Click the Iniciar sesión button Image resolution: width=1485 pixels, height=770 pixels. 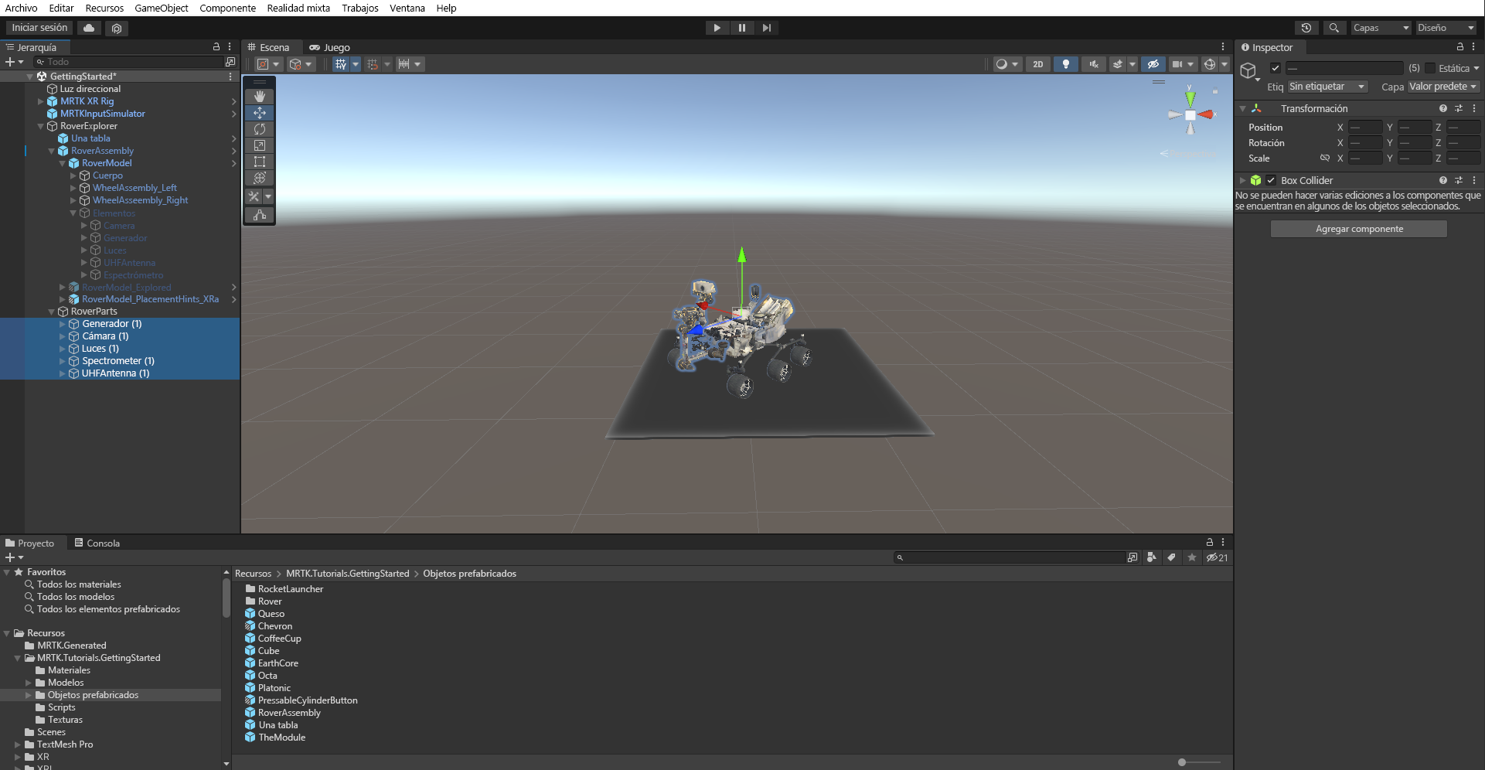click(x=39, y=28)
